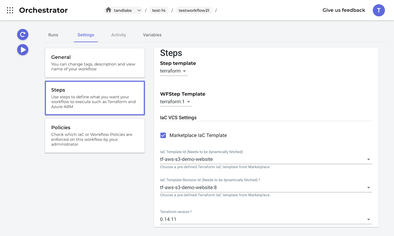Go to test-14 breadcrumb

[159, 10]
